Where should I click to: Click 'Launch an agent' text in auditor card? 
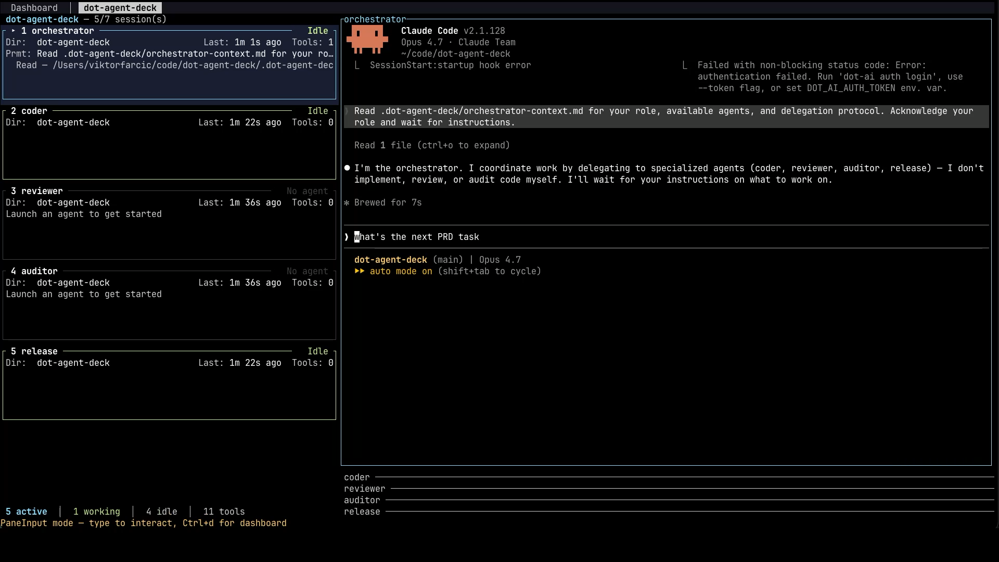tap(84, 294)
